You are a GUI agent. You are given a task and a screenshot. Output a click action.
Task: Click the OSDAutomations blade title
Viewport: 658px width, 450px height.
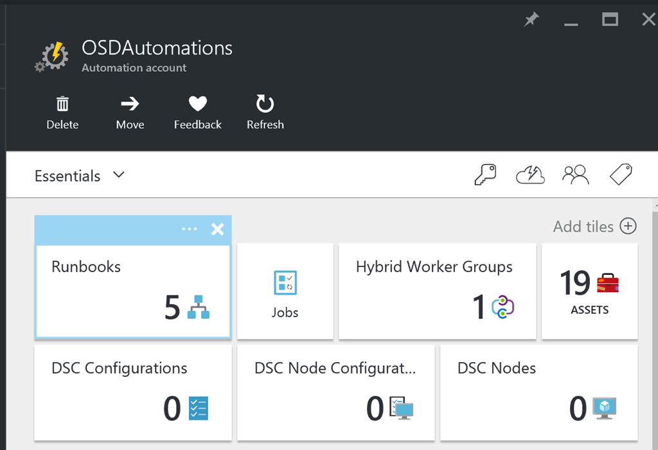tap(157, 48)
